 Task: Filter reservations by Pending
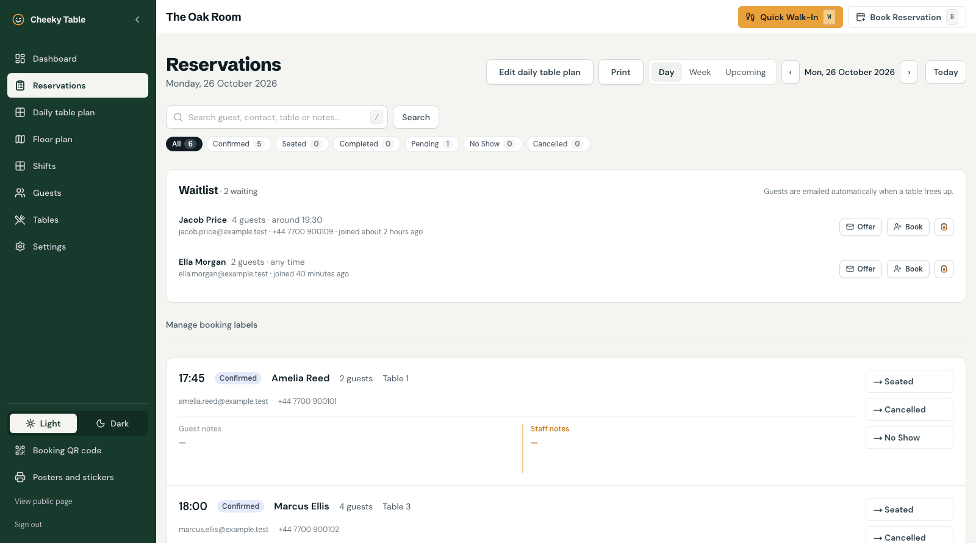coord(432,144)
